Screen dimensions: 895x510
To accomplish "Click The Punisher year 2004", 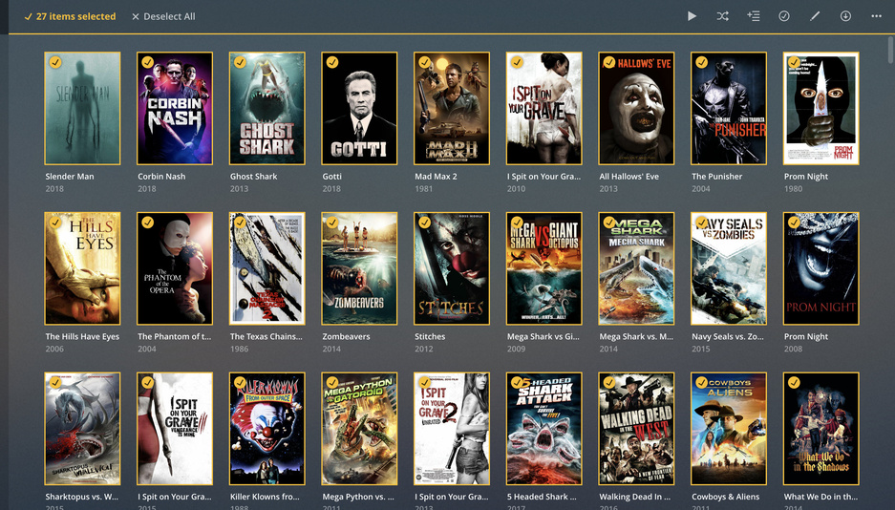I will [x=701, y=189].
